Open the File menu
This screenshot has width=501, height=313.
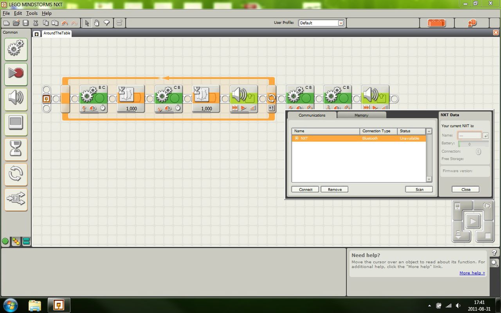[x=6, y=13]
